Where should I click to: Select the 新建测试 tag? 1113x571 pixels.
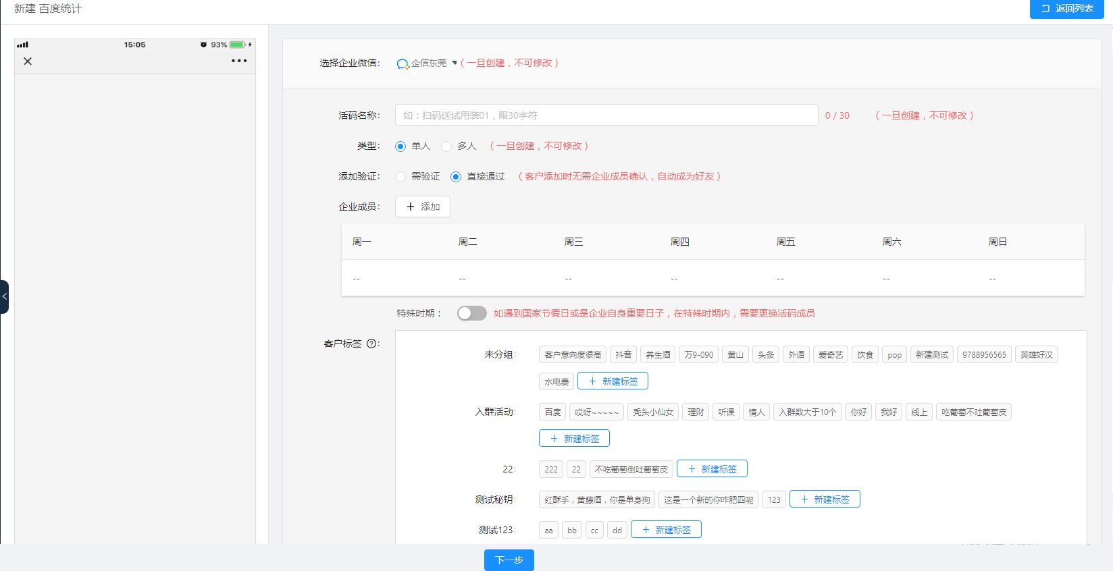coord(932,354)
